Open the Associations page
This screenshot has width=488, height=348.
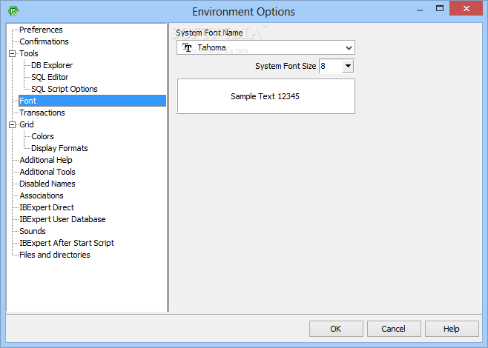pyautogui.click(x=42, y=195)
